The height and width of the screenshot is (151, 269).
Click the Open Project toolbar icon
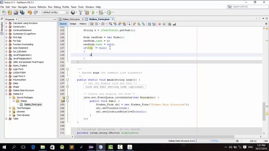16,13
